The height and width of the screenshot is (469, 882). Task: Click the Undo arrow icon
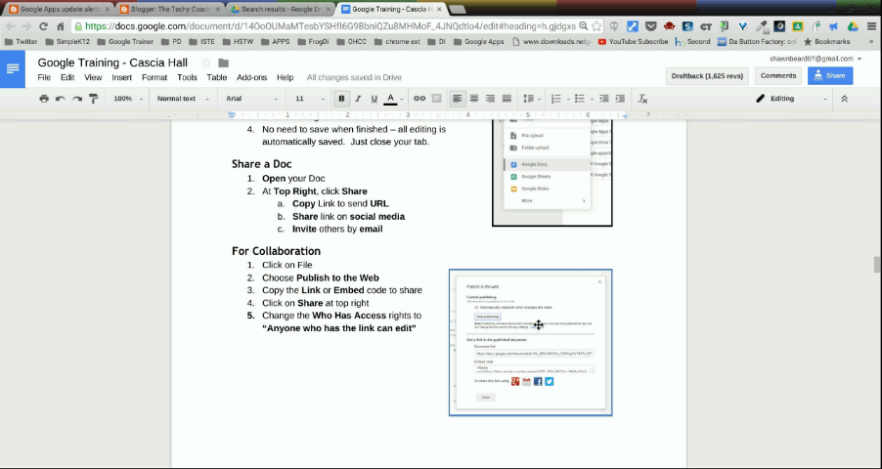(61, 99)
